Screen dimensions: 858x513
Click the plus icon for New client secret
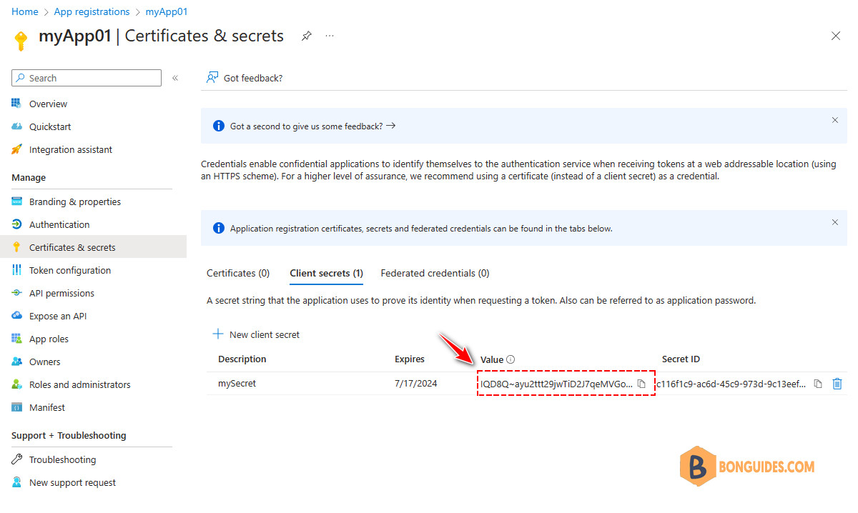(x=217, y=334)
